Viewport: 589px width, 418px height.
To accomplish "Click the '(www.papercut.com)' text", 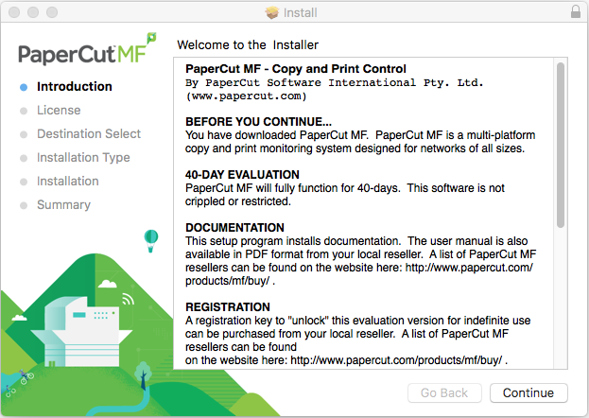I will (246, 96).
